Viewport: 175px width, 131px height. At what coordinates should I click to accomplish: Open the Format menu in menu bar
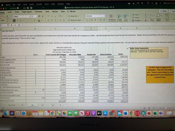pyautogui.click(x=39, y=4)
